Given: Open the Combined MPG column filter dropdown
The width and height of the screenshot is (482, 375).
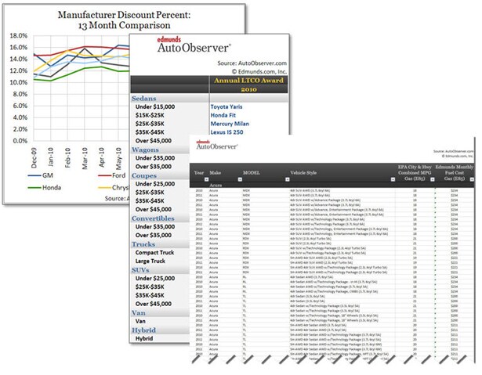Looking at the screenshot, I should coord(432,179).
